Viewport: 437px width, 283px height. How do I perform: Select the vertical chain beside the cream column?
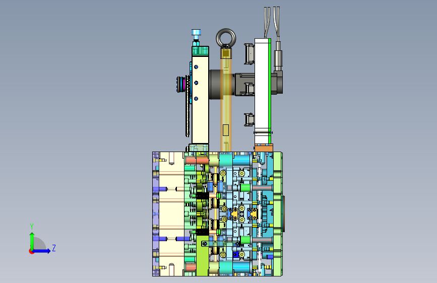pos(188,106)
